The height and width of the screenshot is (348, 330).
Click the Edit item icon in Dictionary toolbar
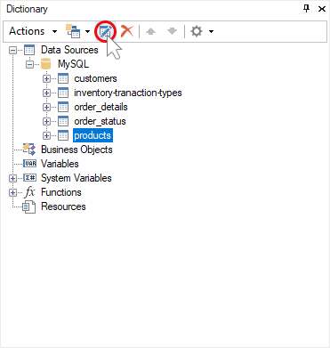pyautogui.click(x=105, y=31)
